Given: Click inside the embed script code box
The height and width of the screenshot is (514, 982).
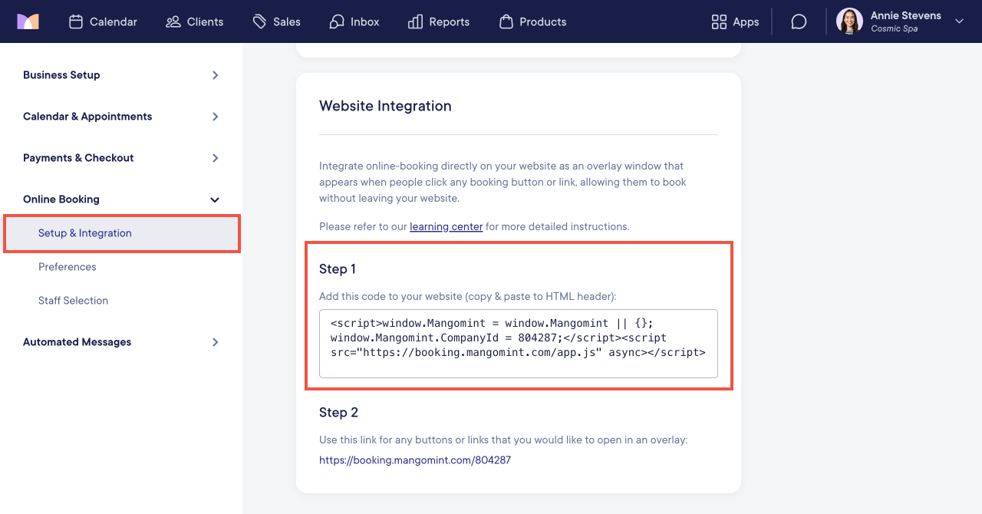Looking at the screenshot, I should point(519,344).
